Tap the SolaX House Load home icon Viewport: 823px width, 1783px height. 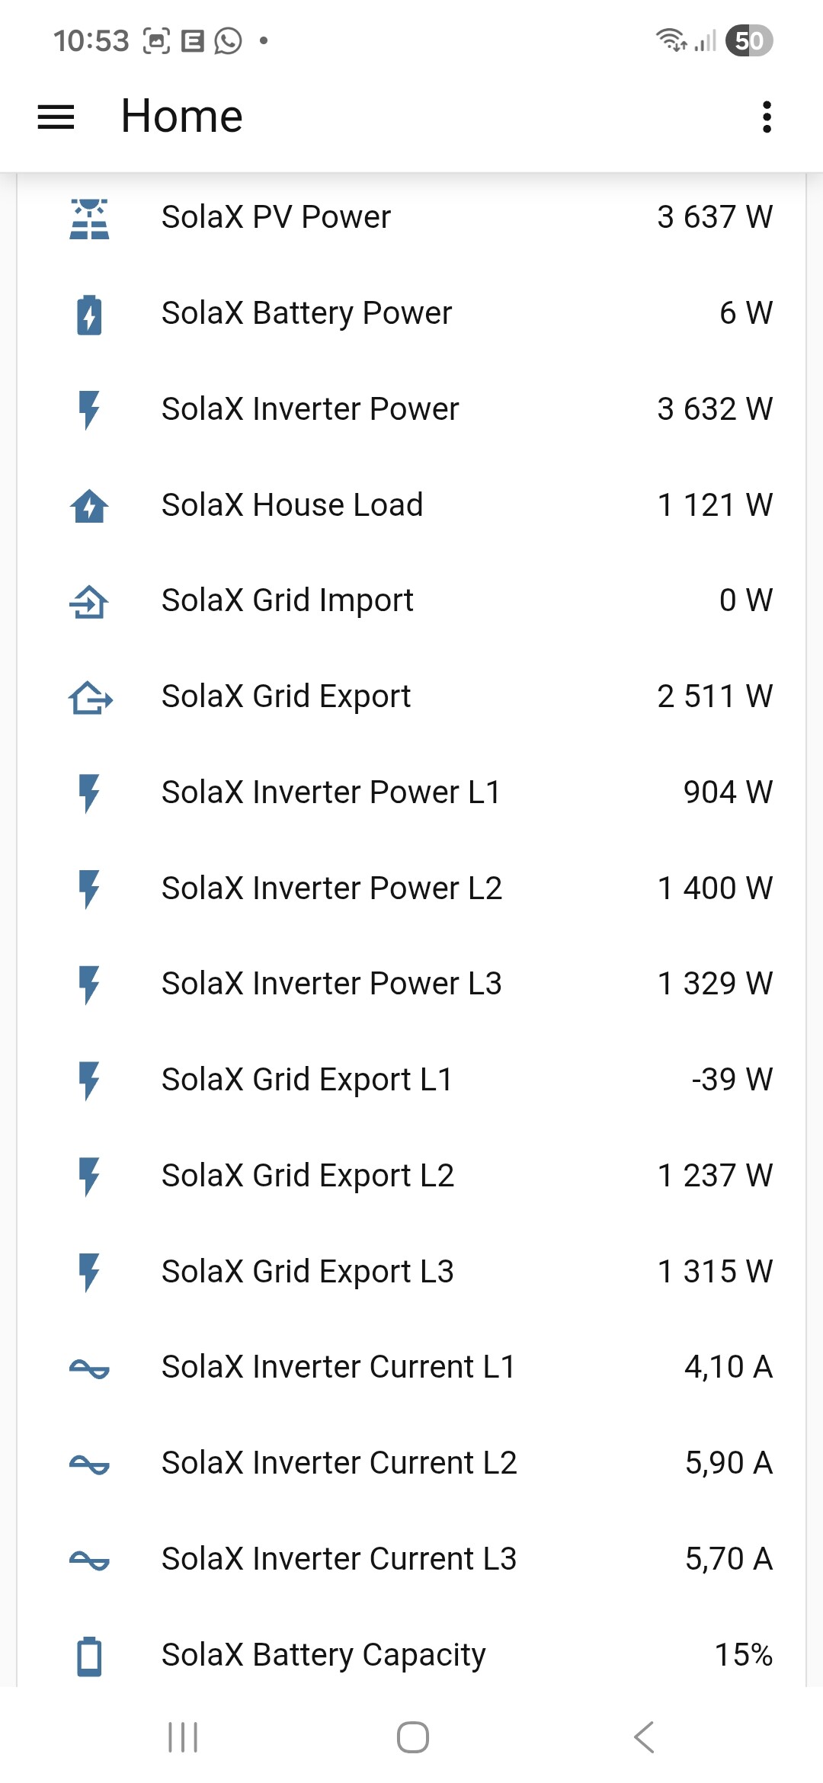(x=89, y=506)
